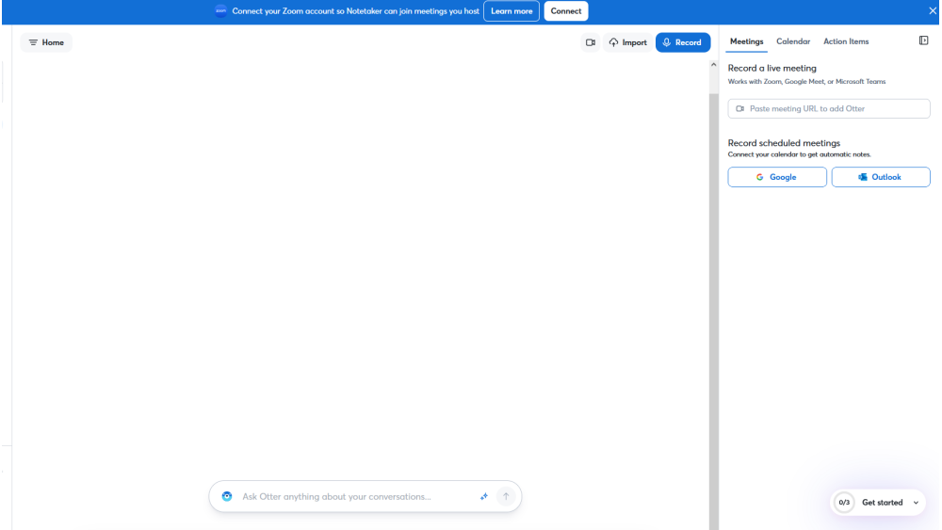The image size is (942, 530).
Task: Expand the Get started checklist
Action: [879, 503]
